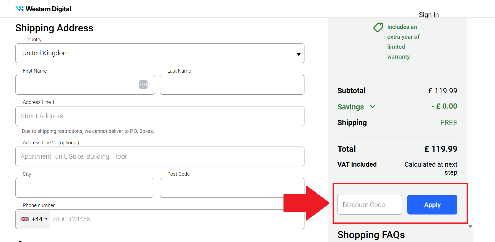Open the Sign In link
495x242 pixels.
[x=429, y=15]
